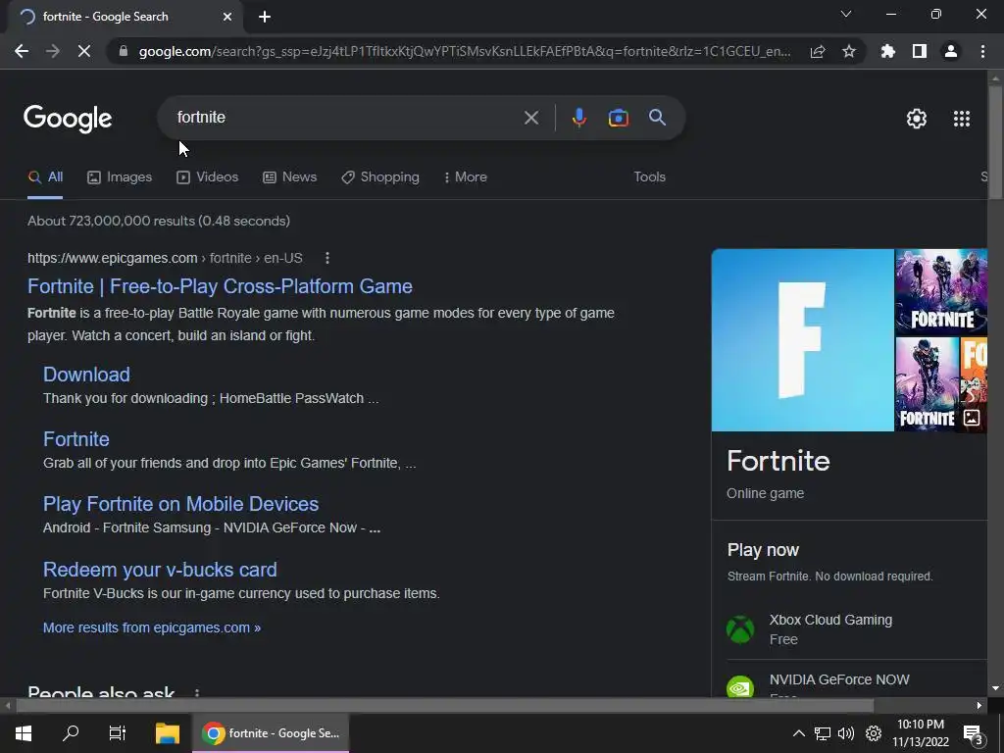Open the large Fortnite F logo image

pyautogui.click(x=802, y=340)
